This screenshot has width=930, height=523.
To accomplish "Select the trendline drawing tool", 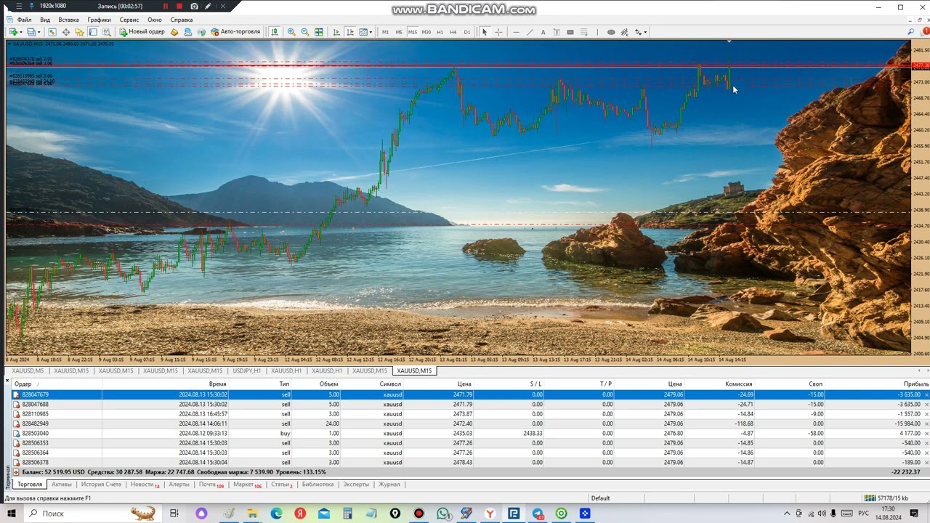I will point(530,32).
